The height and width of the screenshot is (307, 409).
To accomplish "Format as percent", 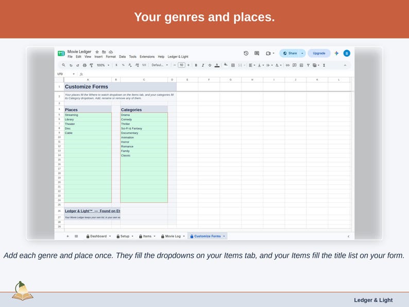I will click(123, 65).
